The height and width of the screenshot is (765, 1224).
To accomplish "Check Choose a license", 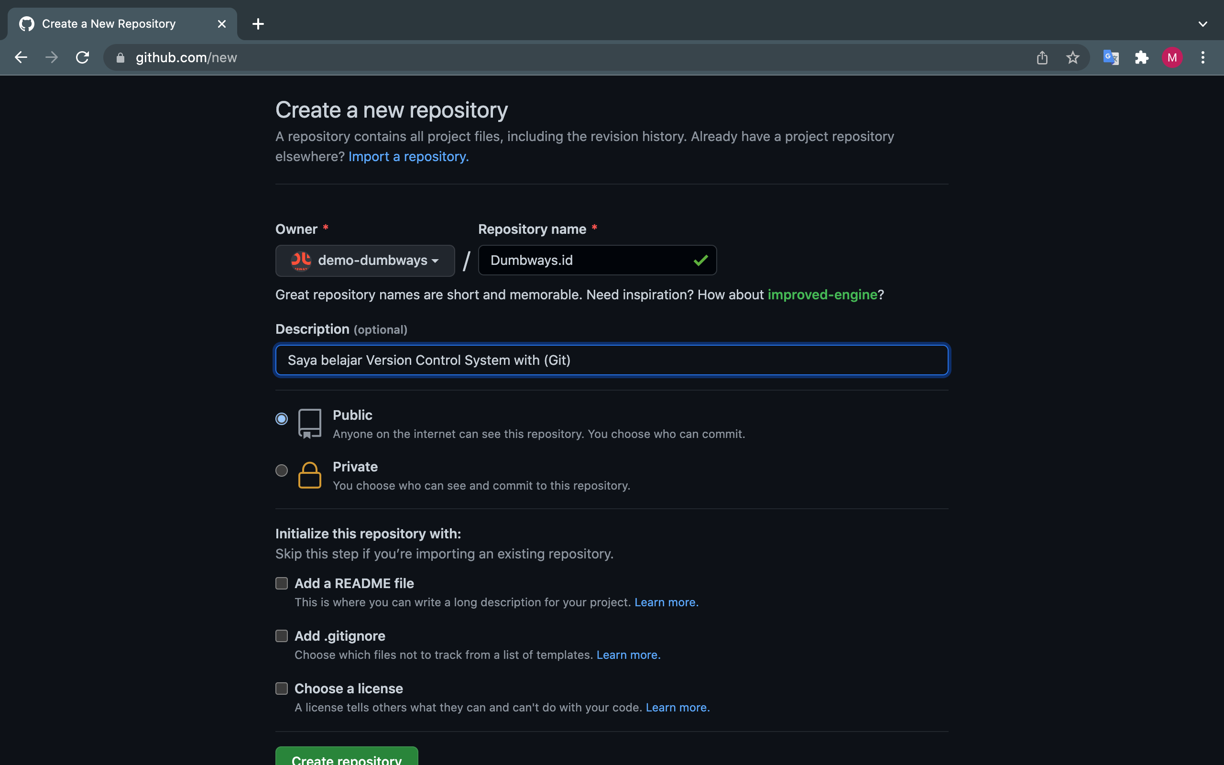I will click(x=282, y=688).
